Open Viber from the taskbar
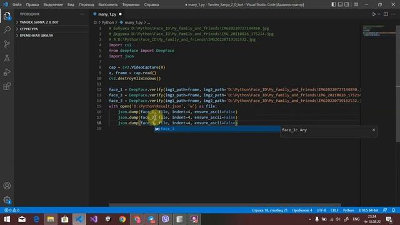 [165, 219]
